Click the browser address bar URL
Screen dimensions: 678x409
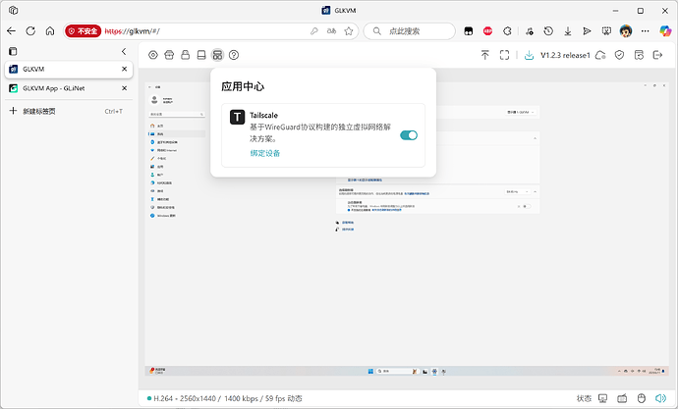[197, 31]
